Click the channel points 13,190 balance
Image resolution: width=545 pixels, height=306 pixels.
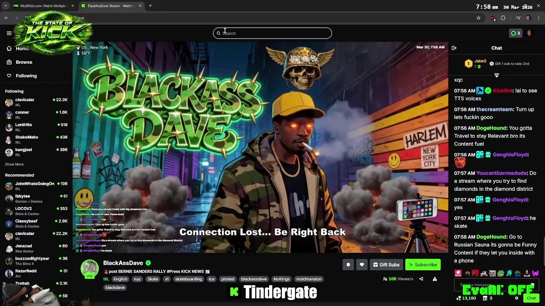coord(466,298)
